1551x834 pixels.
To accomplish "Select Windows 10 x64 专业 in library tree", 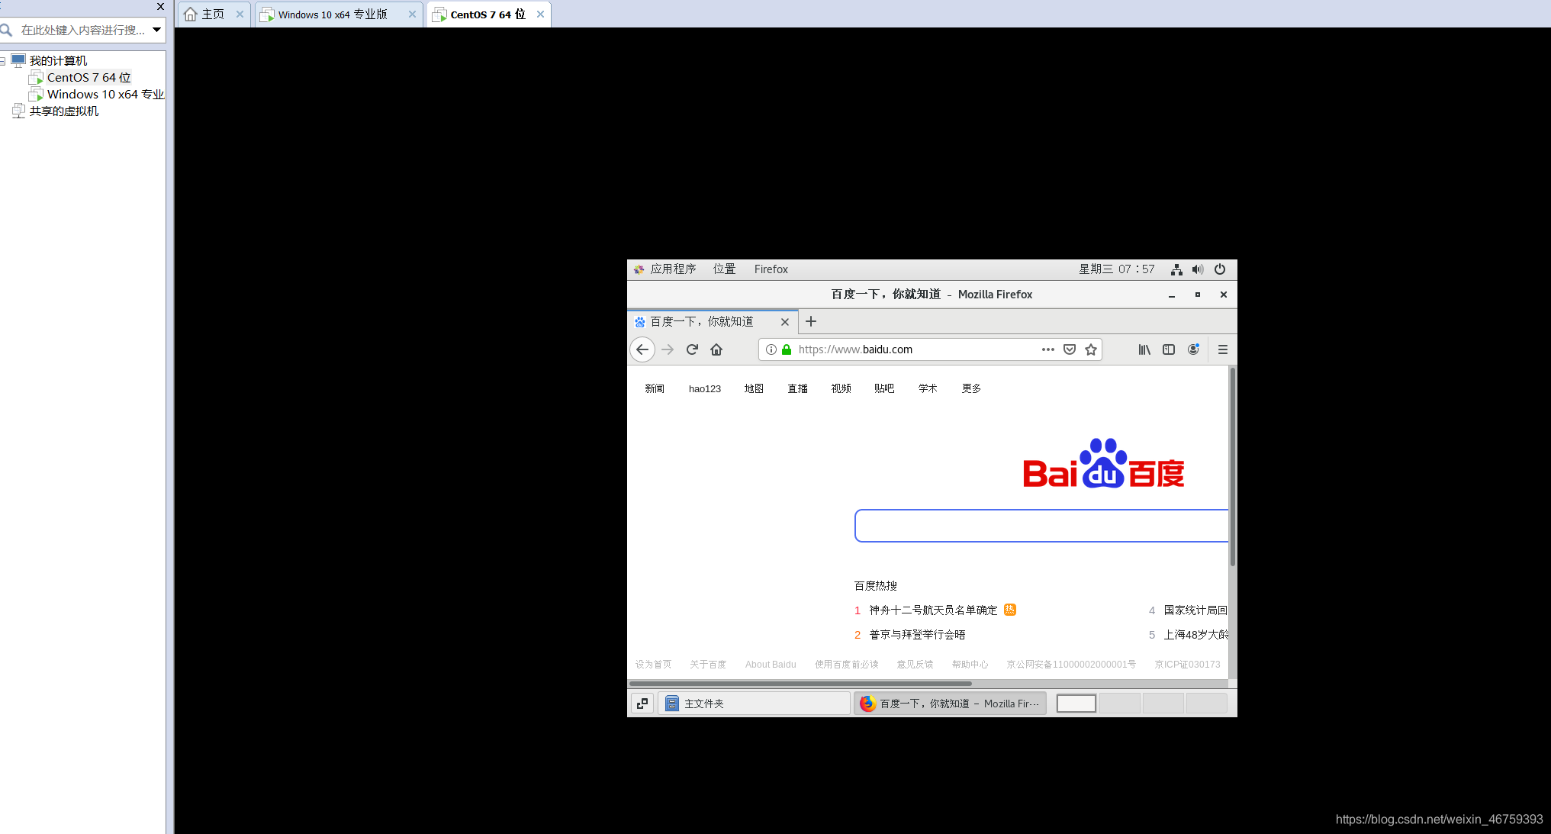I will [105, 95].
